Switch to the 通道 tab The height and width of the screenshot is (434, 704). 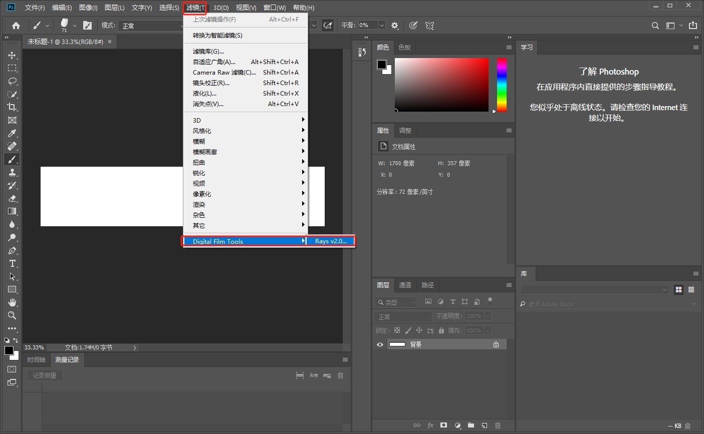pos(405,285)
